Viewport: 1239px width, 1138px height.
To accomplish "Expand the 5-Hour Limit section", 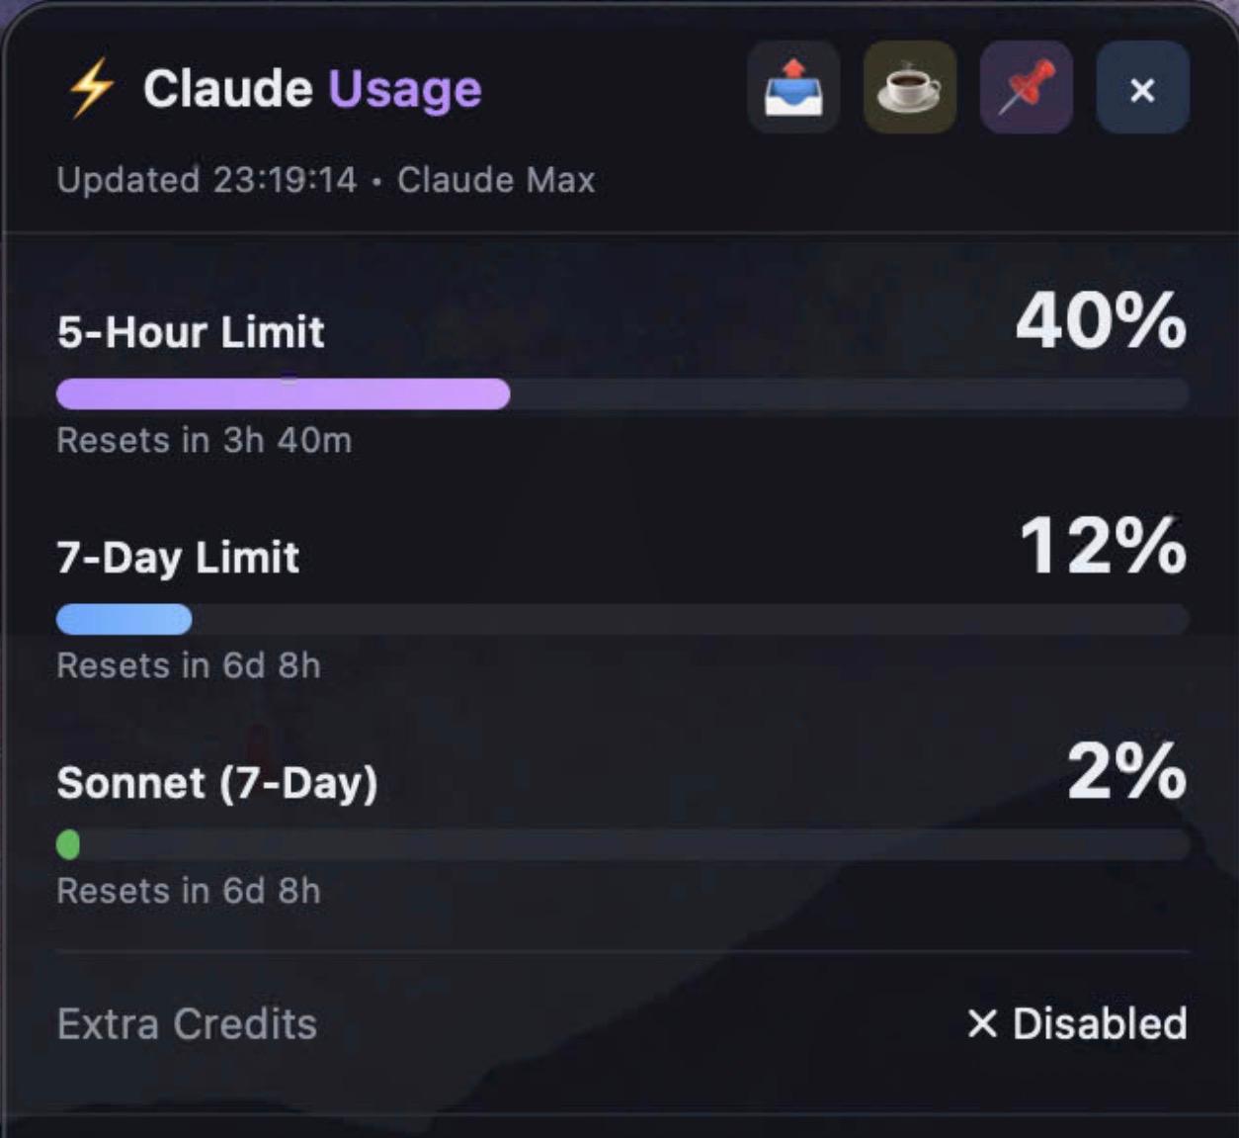I will point(190,332).
